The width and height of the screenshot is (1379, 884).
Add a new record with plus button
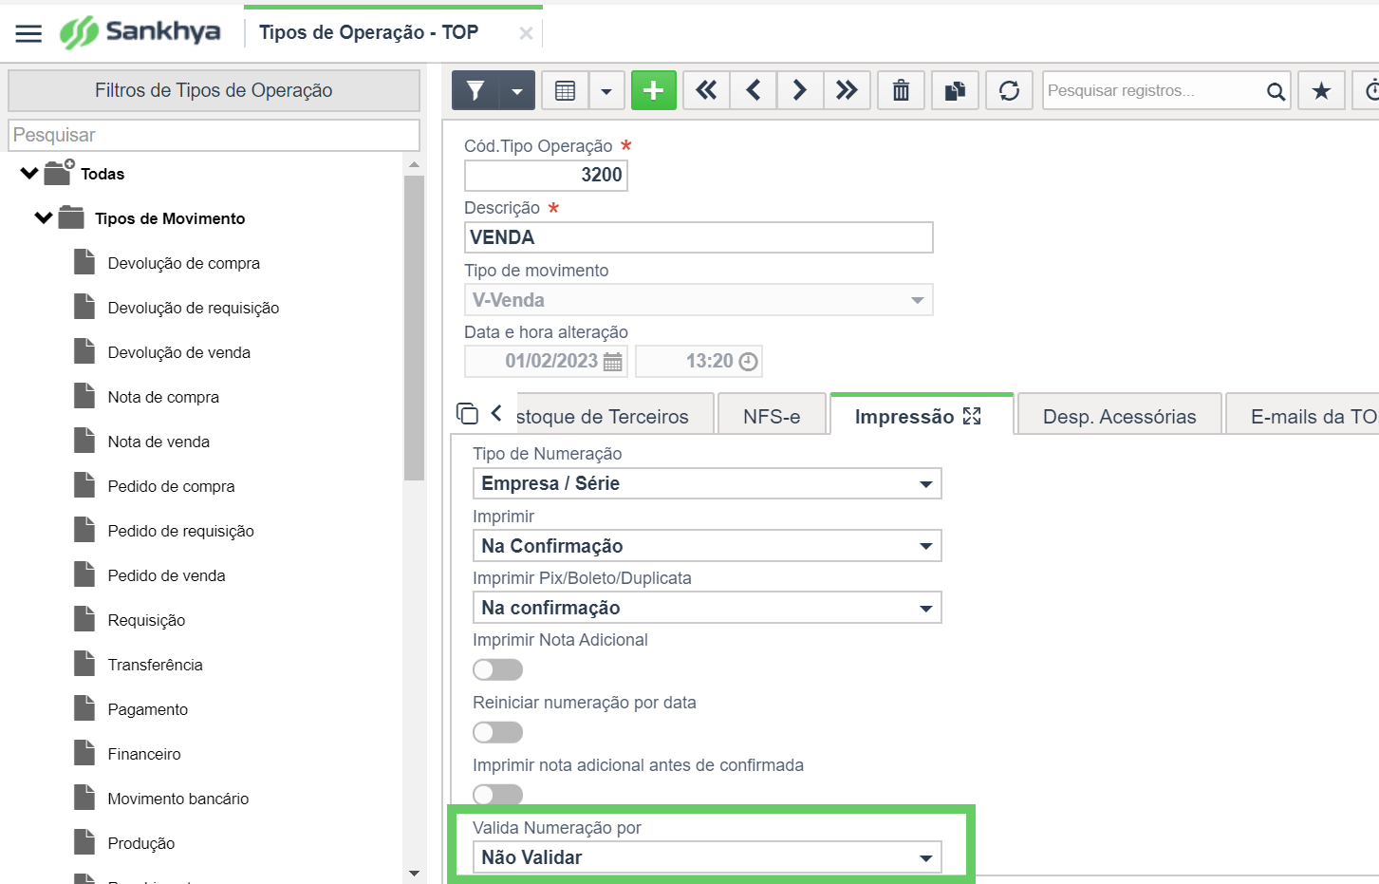tap(653, 90)
